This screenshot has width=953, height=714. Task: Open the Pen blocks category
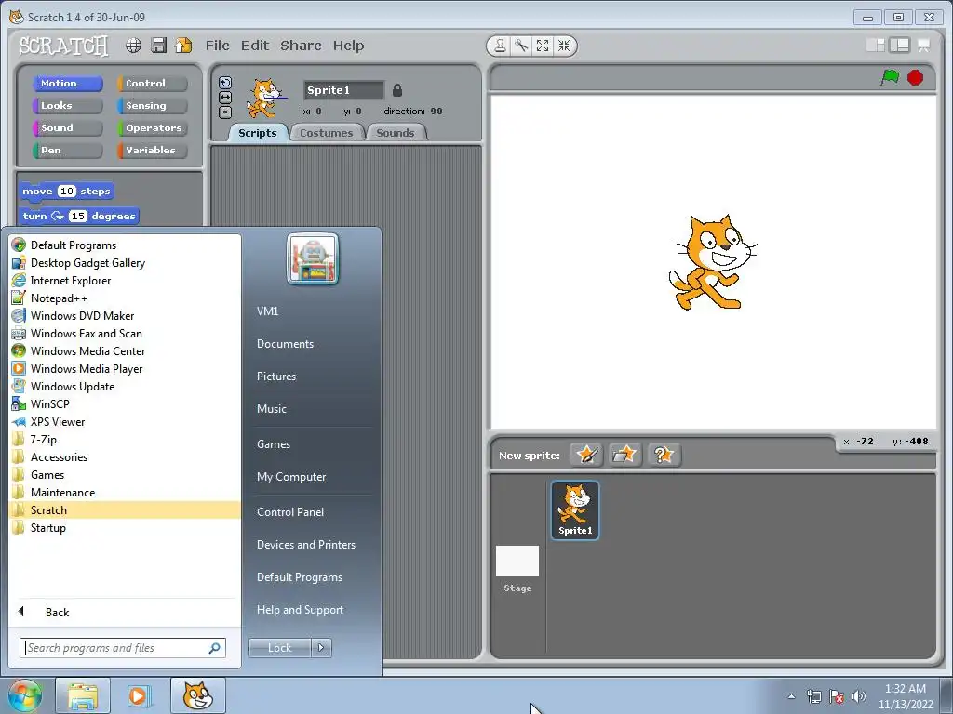click(67, 151)
